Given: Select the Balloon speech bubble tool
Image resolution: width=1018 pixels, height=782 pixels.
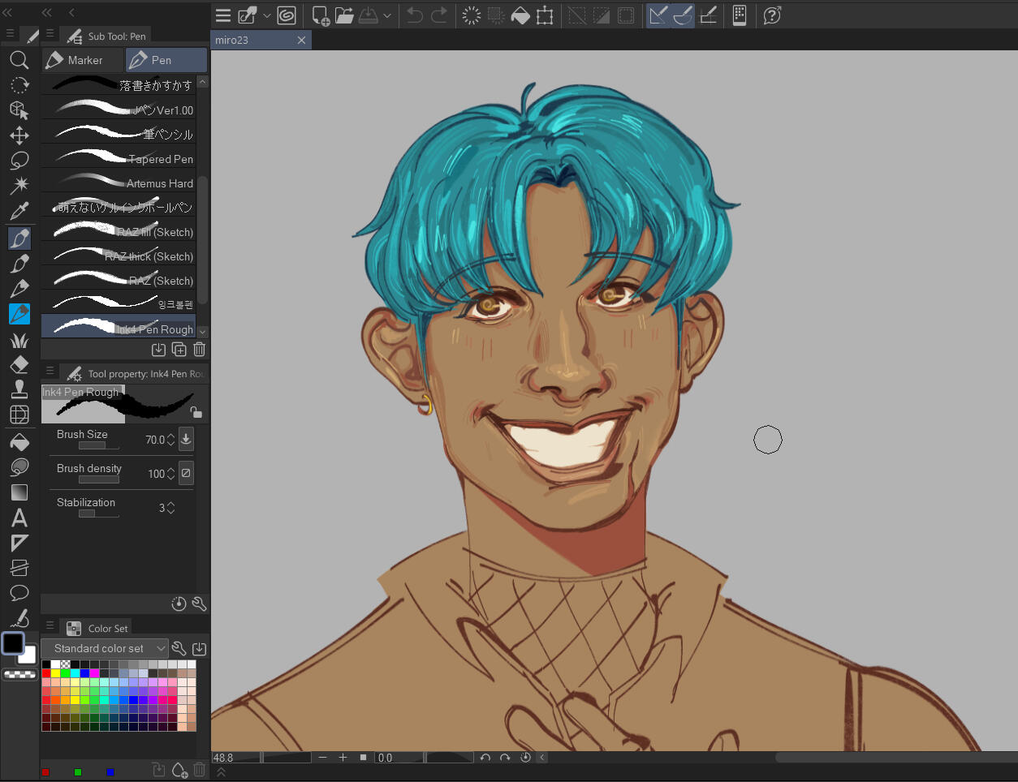Looking at the screenshot, I should click(x=19, y=593).
